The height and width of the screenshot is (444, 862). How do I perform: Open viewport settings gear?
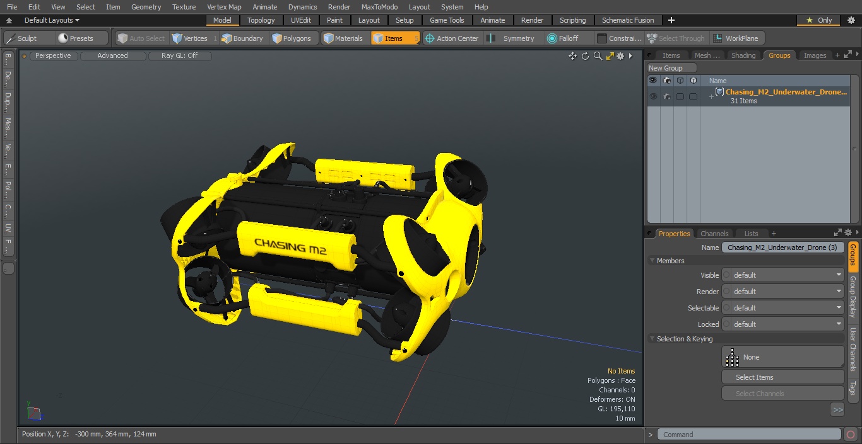[x=621, y=56]
